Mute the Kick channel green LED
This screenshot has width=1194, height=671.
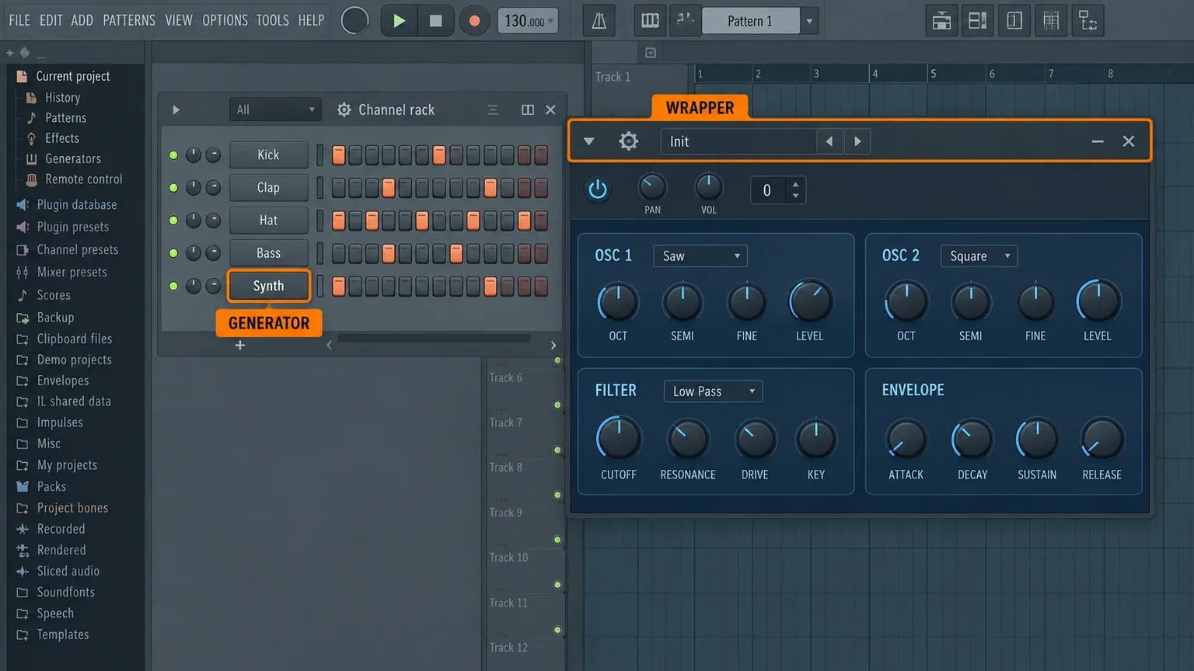pos(173,155)
